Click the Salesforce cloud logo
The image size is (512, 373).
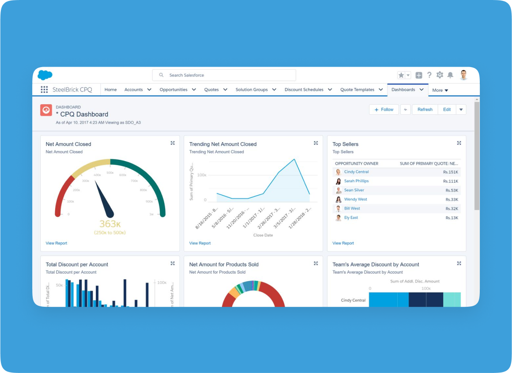(x=45, y=75)
